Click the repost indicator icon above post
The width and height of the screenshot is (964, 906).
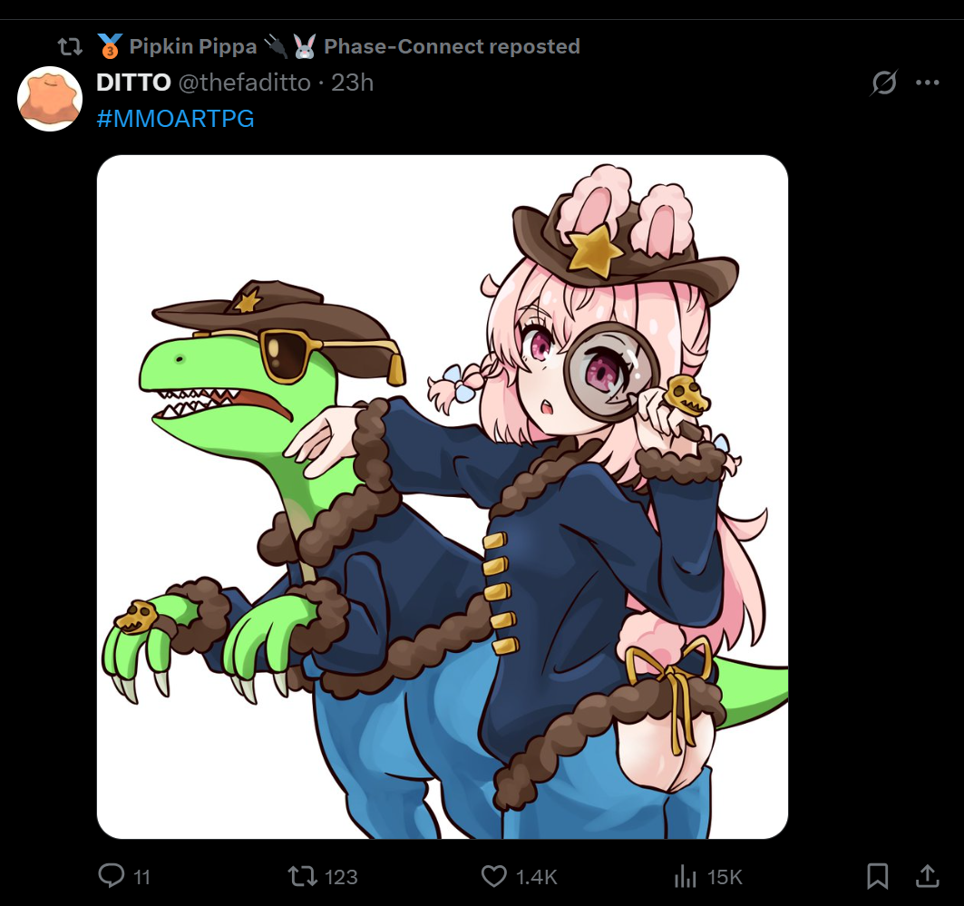pos(70,46)
